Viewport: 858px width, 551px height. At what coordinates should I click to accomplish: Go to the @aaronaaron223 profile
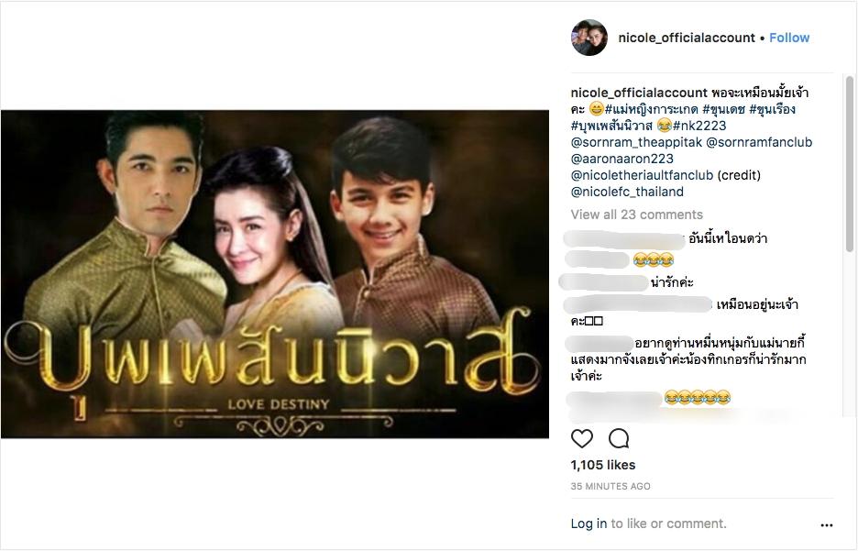coord(622,159)
